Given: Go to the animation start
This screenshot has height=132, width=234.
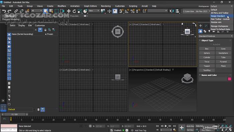Looking at the screenshot, I should (x=157, y=126).
